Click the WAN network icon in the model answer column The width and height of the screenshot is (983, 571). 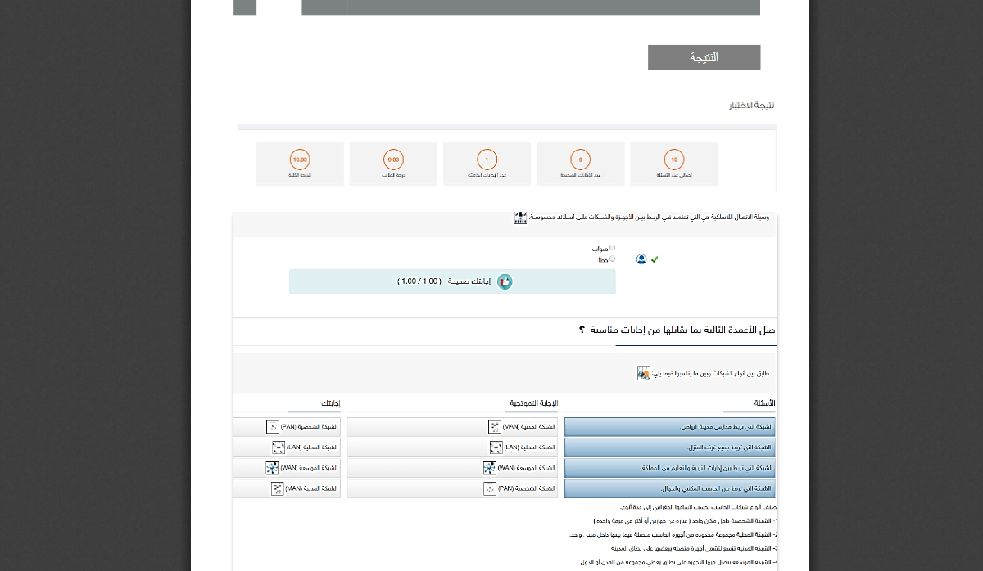pos(489,467)
